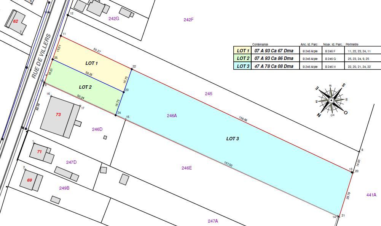Click the cyan LOT 3 legend swatch
Image resolution: width=381 pixels, height=226 pixels.
243,66
